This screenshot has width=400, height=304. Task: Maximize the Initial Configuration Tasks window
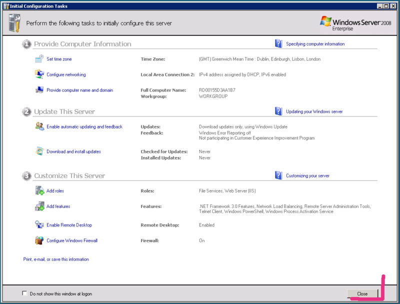(386, 6)
